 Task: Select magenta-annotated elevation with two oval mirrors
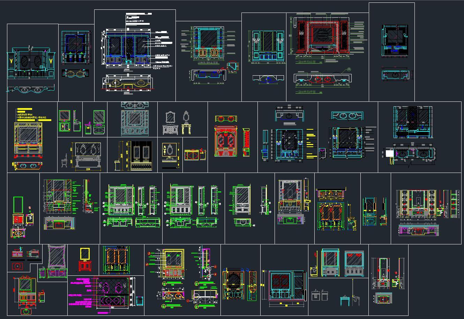coord(113,293)
